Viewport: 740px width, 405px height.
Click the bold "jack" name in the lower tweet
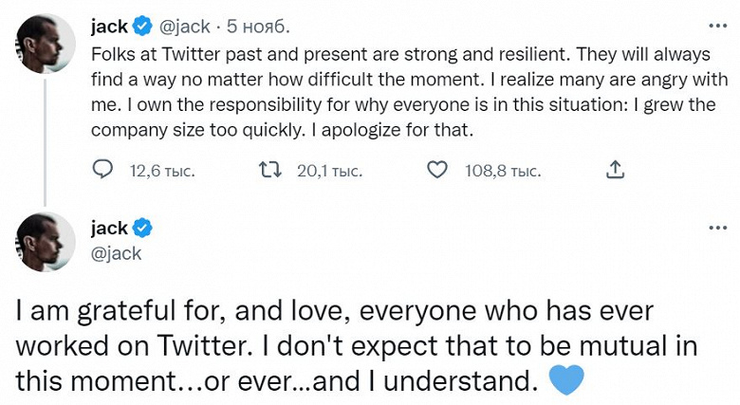(x=109, y=229)
